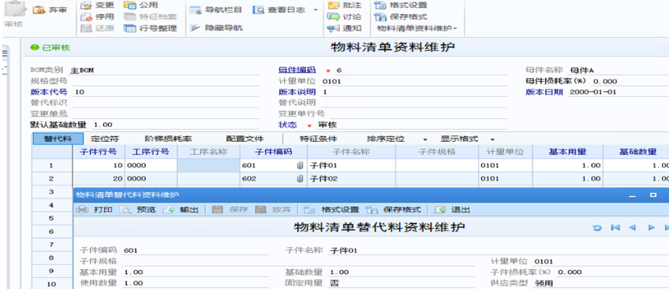Click 格式设置 in substitute window toolbar
Image resolution: width=669 pixels, height=289 pixels.
(331, 209)
